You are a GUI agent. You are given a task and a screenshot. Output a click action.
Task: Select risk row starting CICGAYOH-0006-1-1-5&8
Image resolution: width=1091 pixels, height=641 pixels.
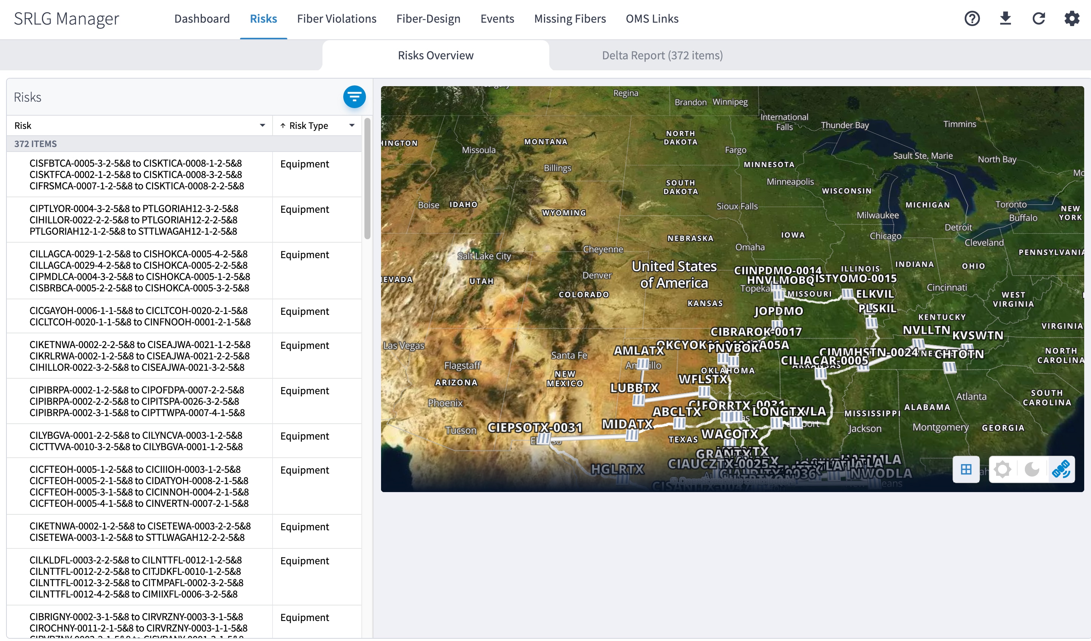click(x=184, y=316)
